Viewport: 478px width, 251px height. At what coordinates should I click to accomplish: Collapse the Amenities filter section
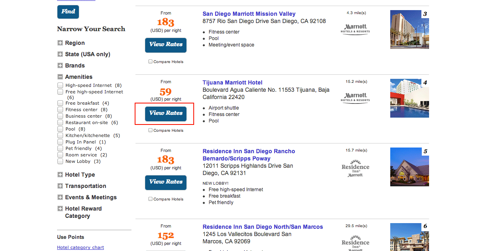60,77
